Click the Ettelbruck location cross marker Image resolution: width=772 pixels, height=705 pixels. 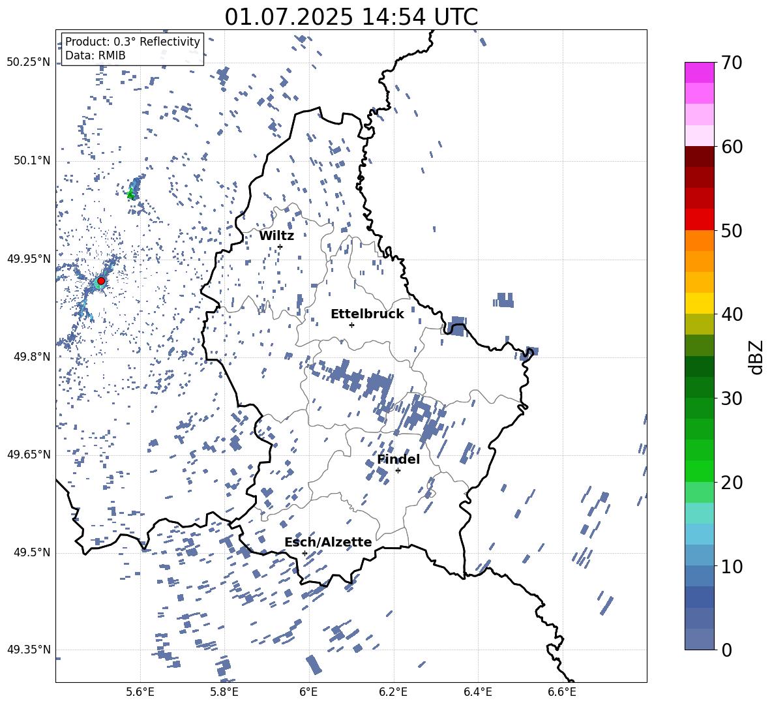pyautogui.click(x=351, y=325)
